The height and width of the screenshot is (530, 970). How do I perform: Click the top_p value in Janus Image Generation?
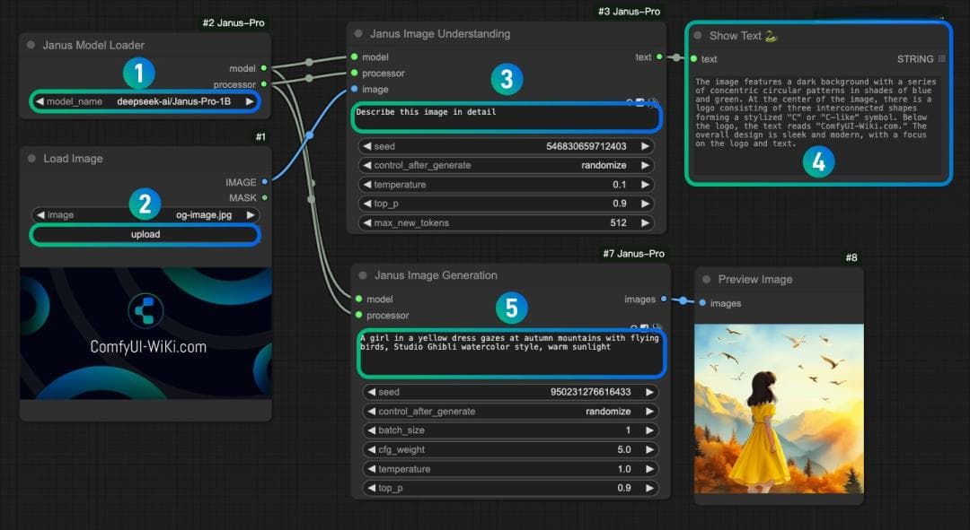(x=624, y=488)
